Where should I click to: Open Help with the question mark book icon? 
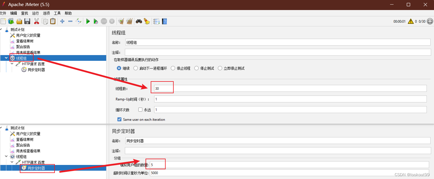(x=164, y=21)
